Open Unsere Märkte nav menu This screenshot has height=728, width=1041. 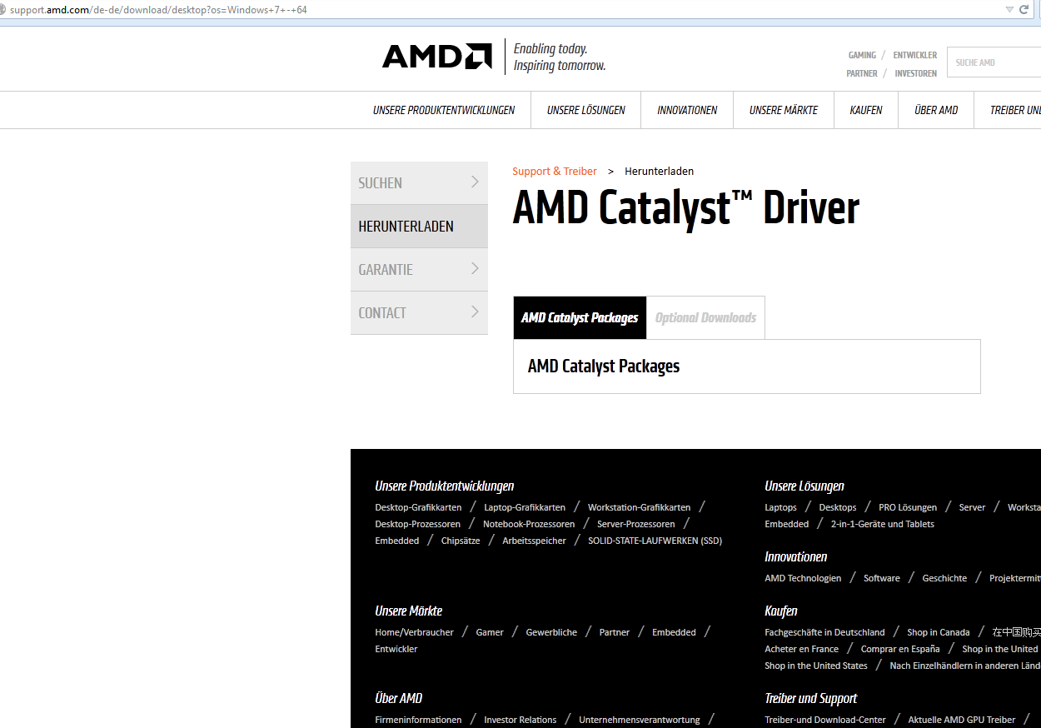784,110
